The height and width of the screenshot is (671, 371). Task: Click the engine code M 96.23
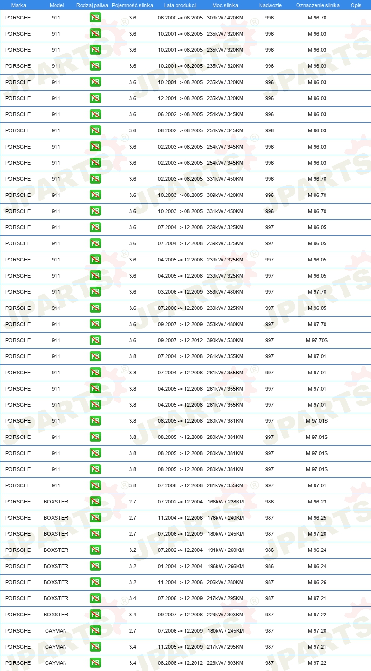[x=317, y=502]
